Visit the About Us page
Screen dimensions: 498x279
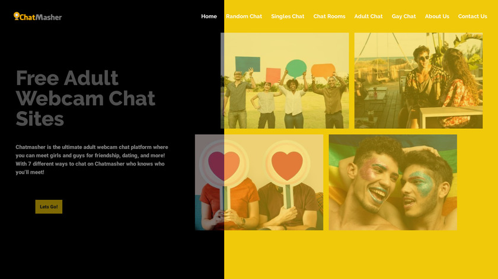pos(437,17)
